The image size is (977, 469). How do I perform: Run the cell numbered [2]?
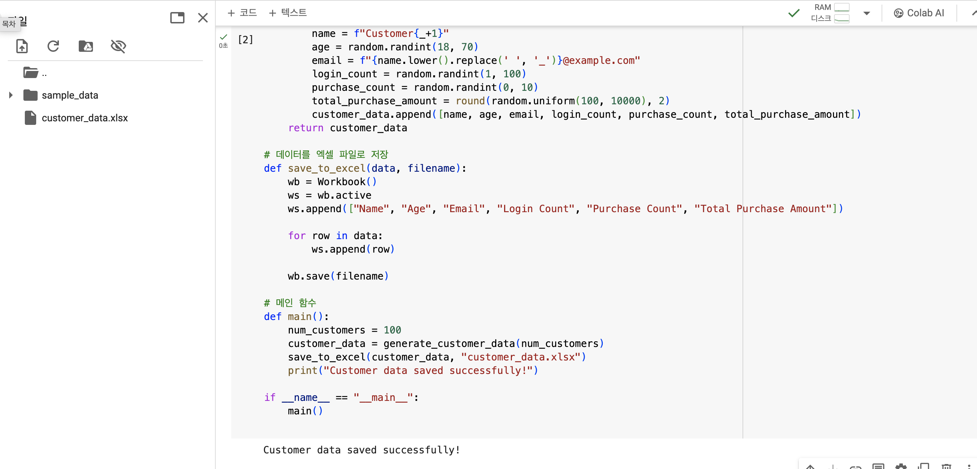click(x=245, y=39)
